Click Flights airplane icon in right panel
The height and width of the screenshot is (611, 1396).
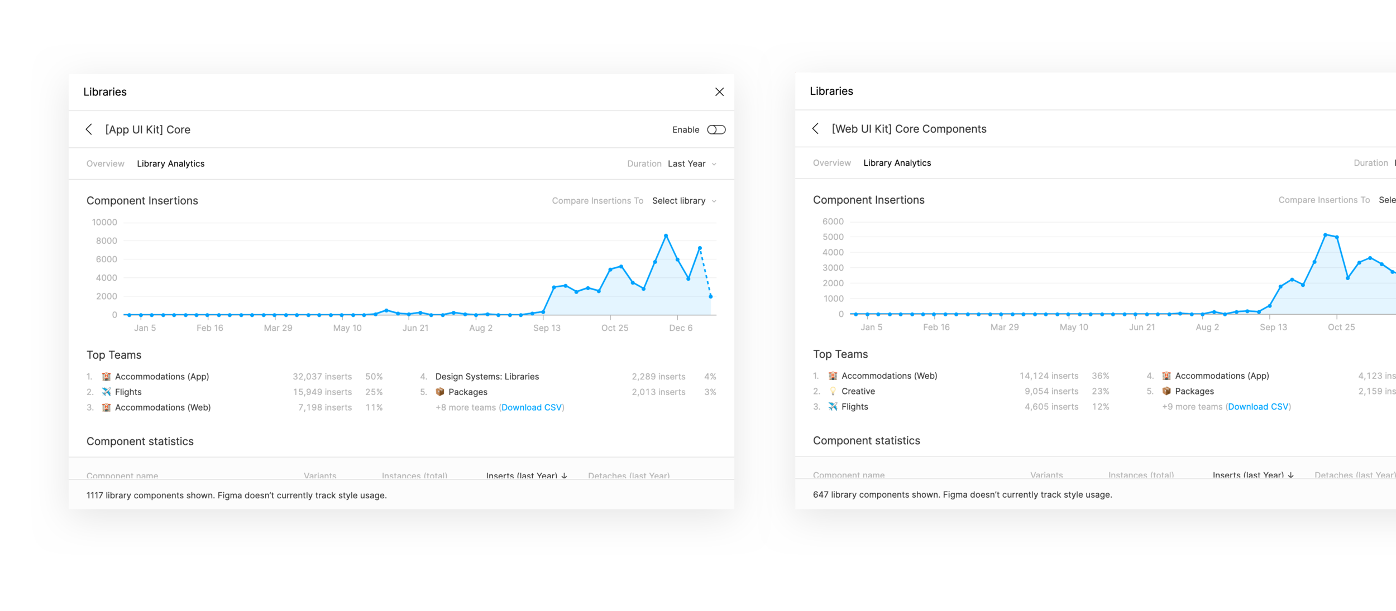833,406
